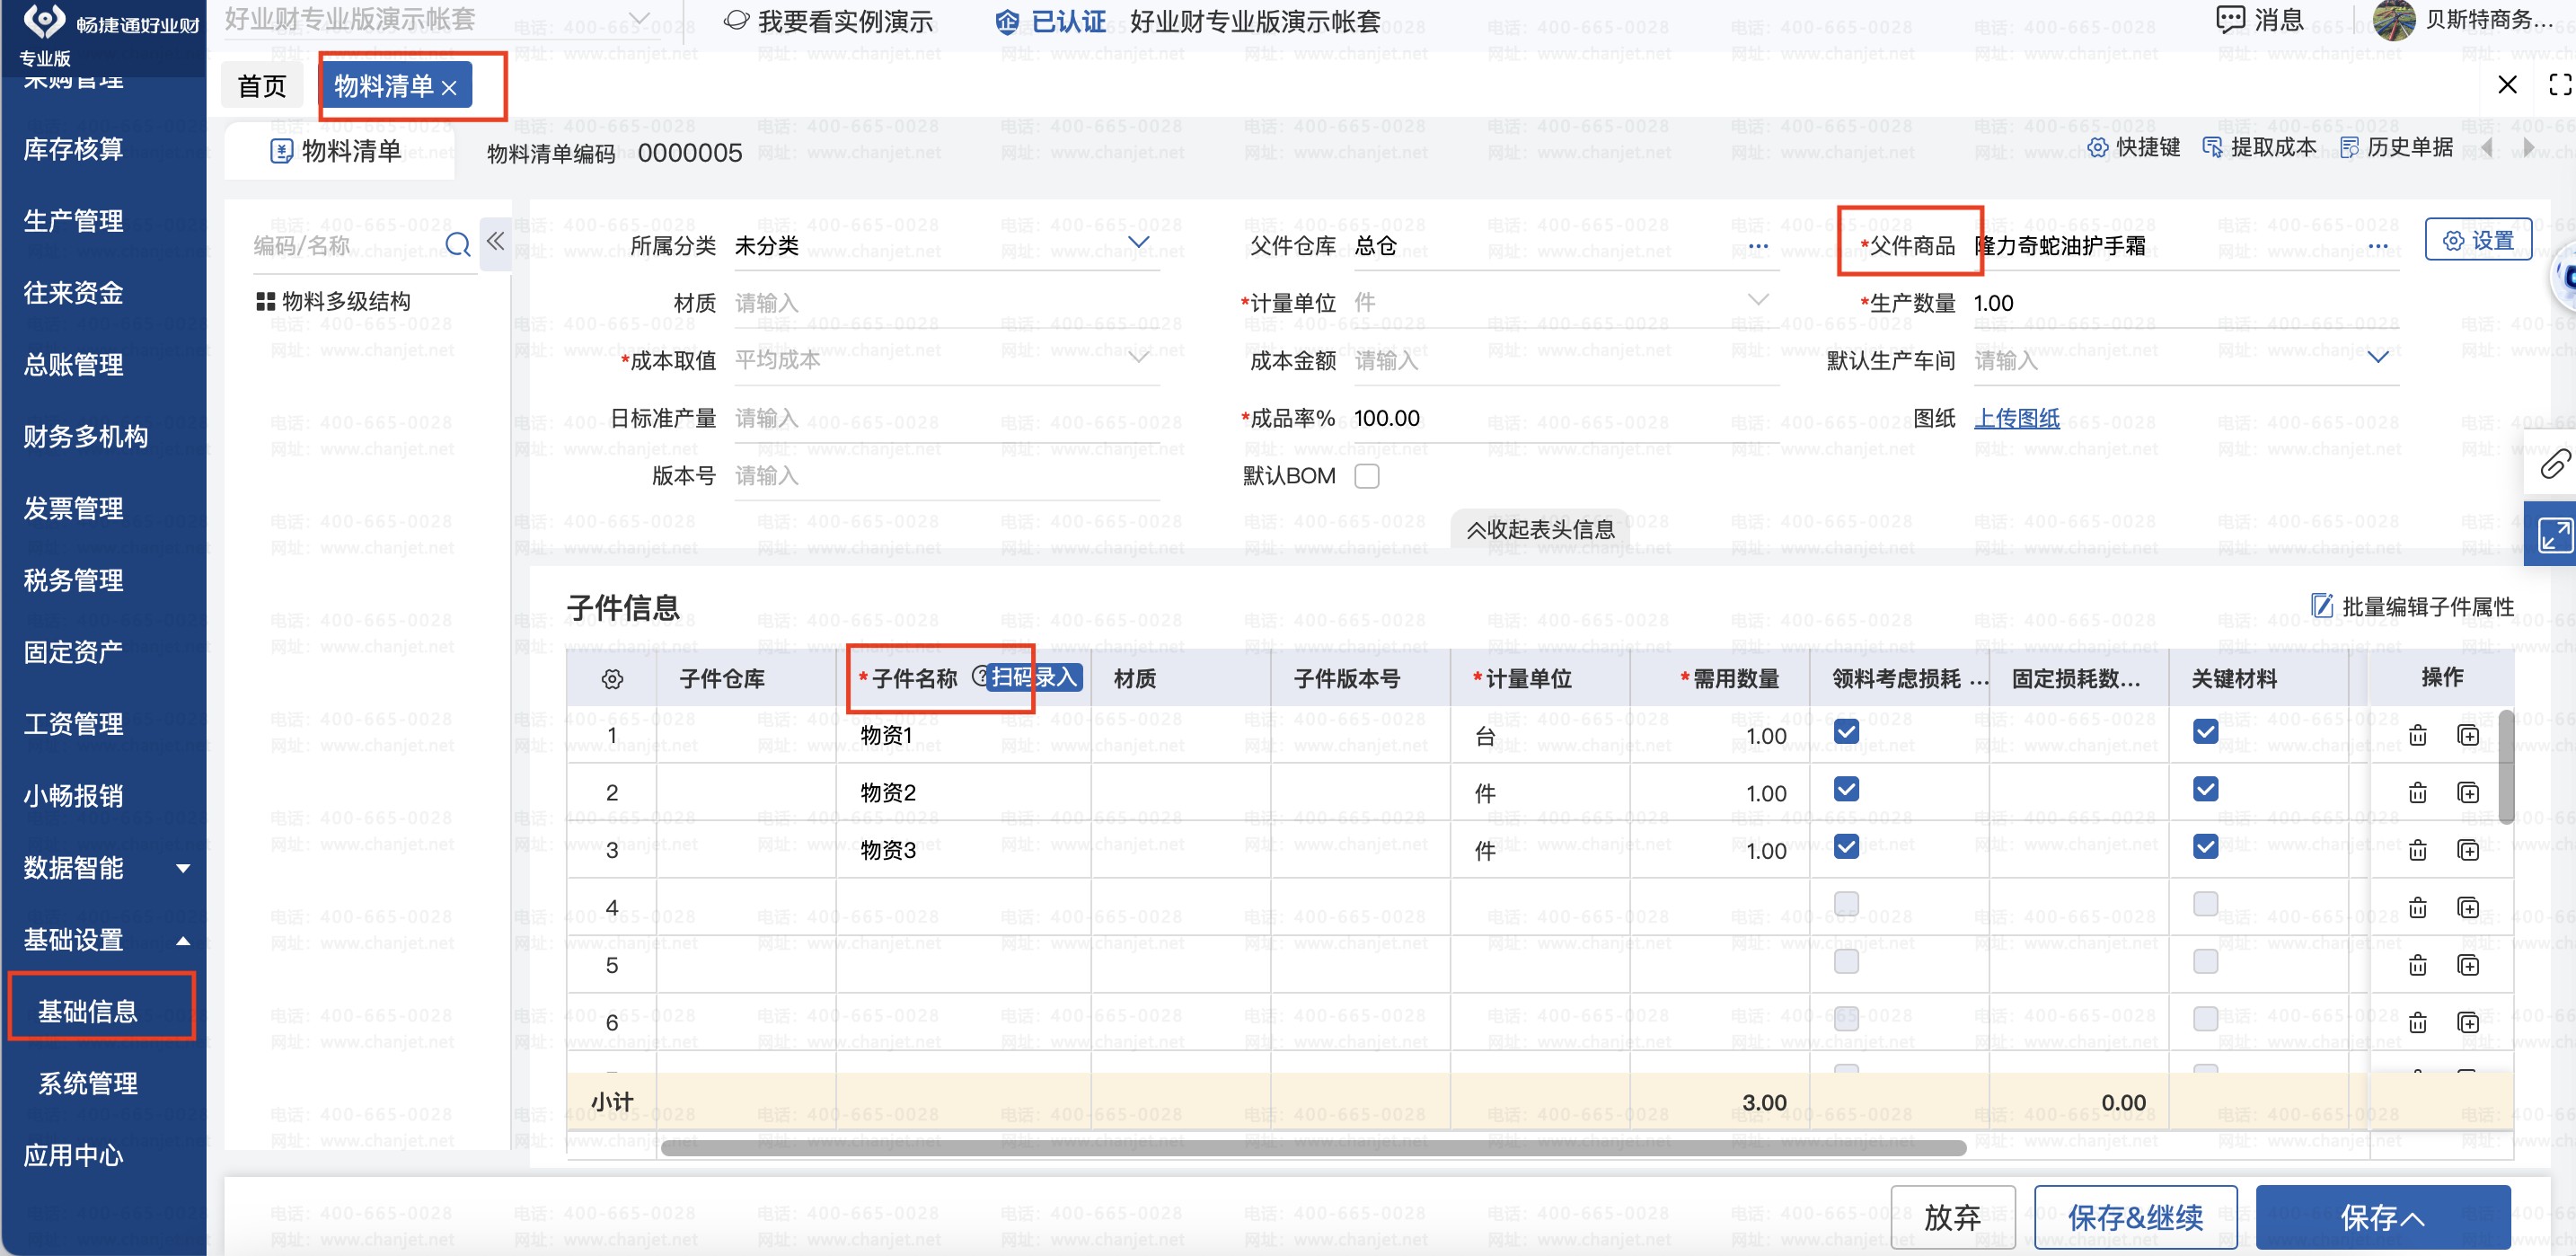Switch to the 首页 tab
The width and height of the screenshot is (2576, 1256).
pyautogui.click(x=262, y=87)
